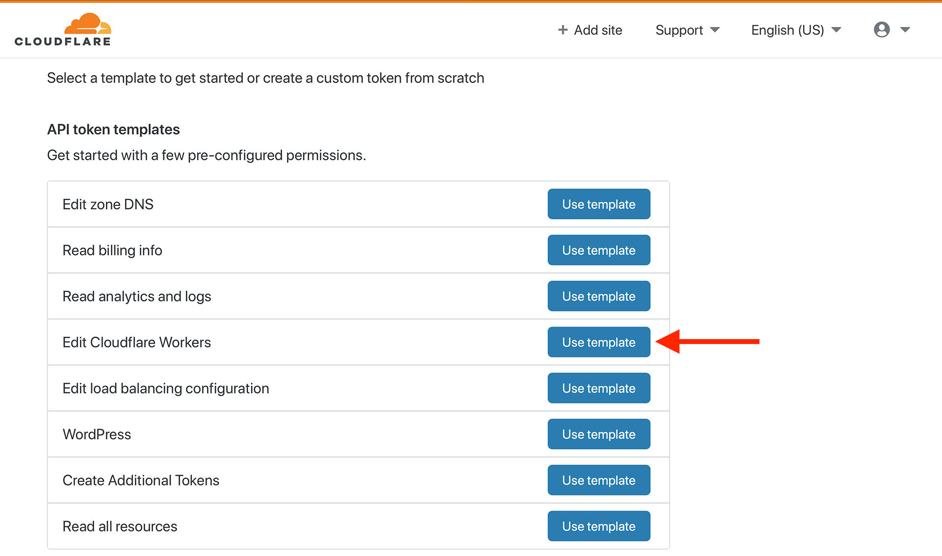Image resolution: width=942 pixels, height=556 pixels.
Task: Select the WordPress row label
Action: coord(97,434)
